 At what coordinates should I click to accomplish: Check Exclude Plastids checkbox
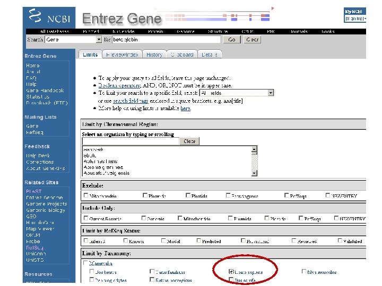(188, 195)
